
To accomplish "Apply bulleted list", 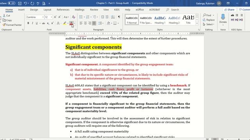I will pyautogui.click(x=81, y=17).
